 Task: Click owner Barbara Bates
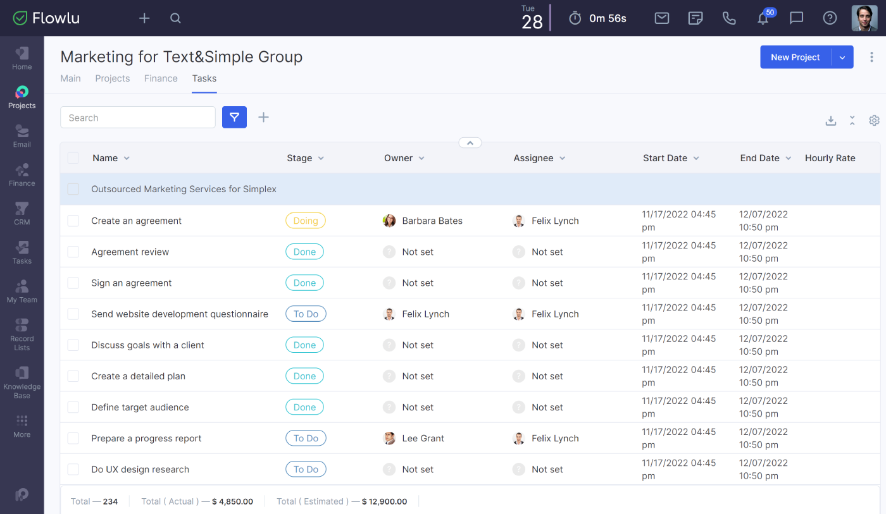coord(423,221)
